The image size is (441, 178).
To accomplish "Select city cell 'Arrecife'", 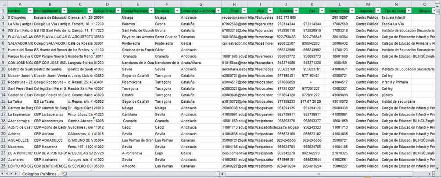I will click(137, 166).
